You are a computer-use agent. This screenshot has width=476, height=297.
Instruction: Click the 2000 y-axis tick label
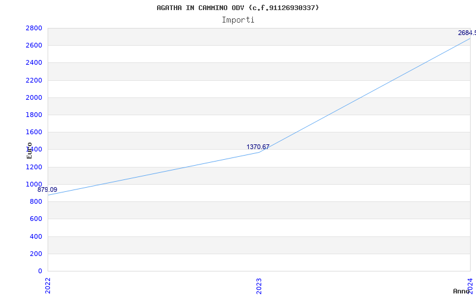(x=34, y=97)
